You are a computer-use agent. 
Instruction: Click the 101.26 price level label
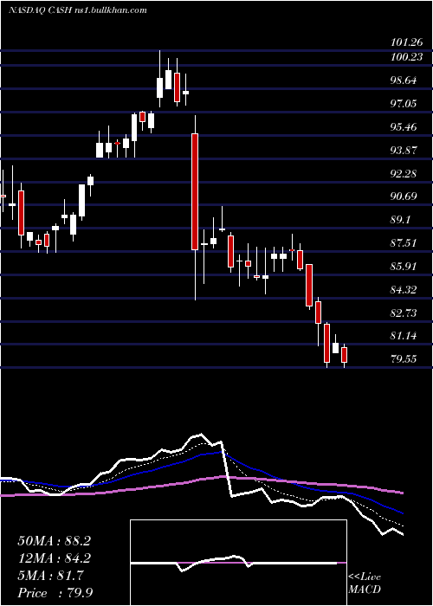(406, 42)
